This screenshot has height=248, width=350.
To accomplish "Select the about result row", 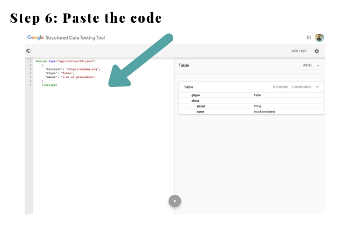I will (251, 101).
